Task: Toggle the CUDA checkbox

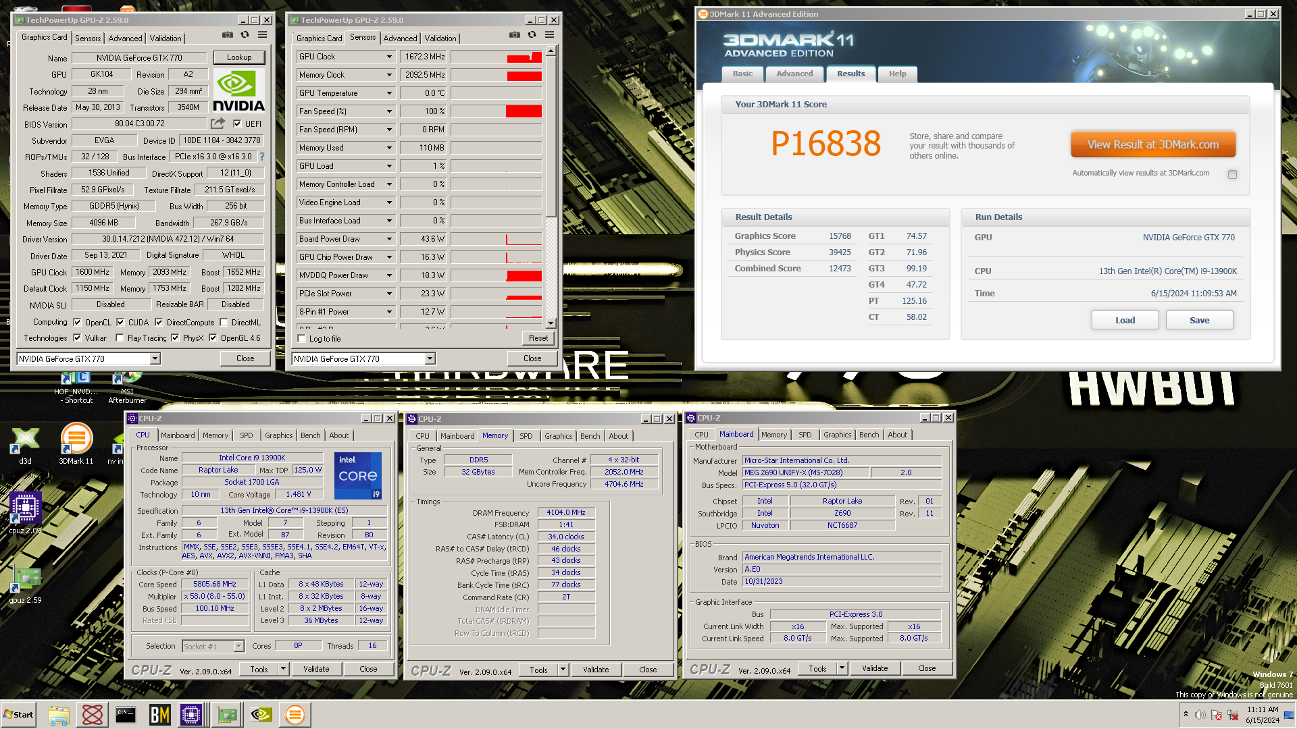Action: (120, 322)
